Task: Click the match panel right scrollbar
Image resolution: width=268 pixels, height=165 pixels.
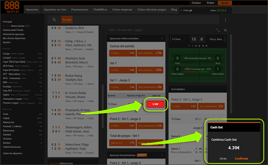Action: [x=231, y=74]
